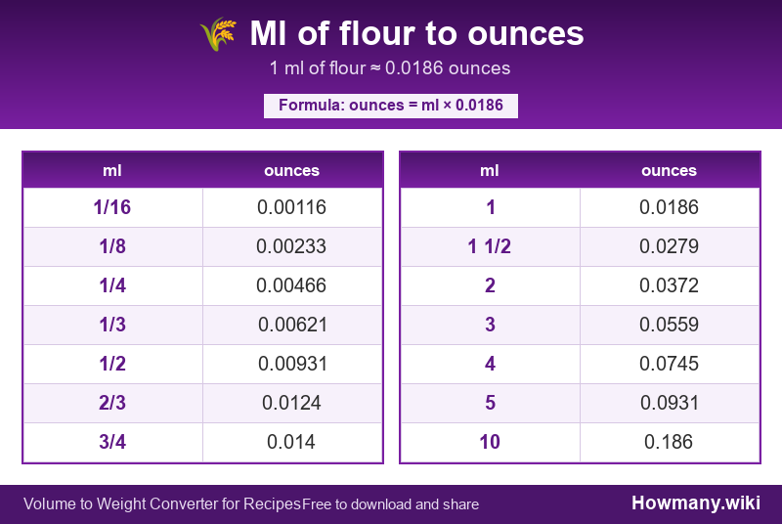Select the 0.0559 ounces value
The width and height of the screenshot is (782, 524).
pyautogui.click(x=670, y=326)
